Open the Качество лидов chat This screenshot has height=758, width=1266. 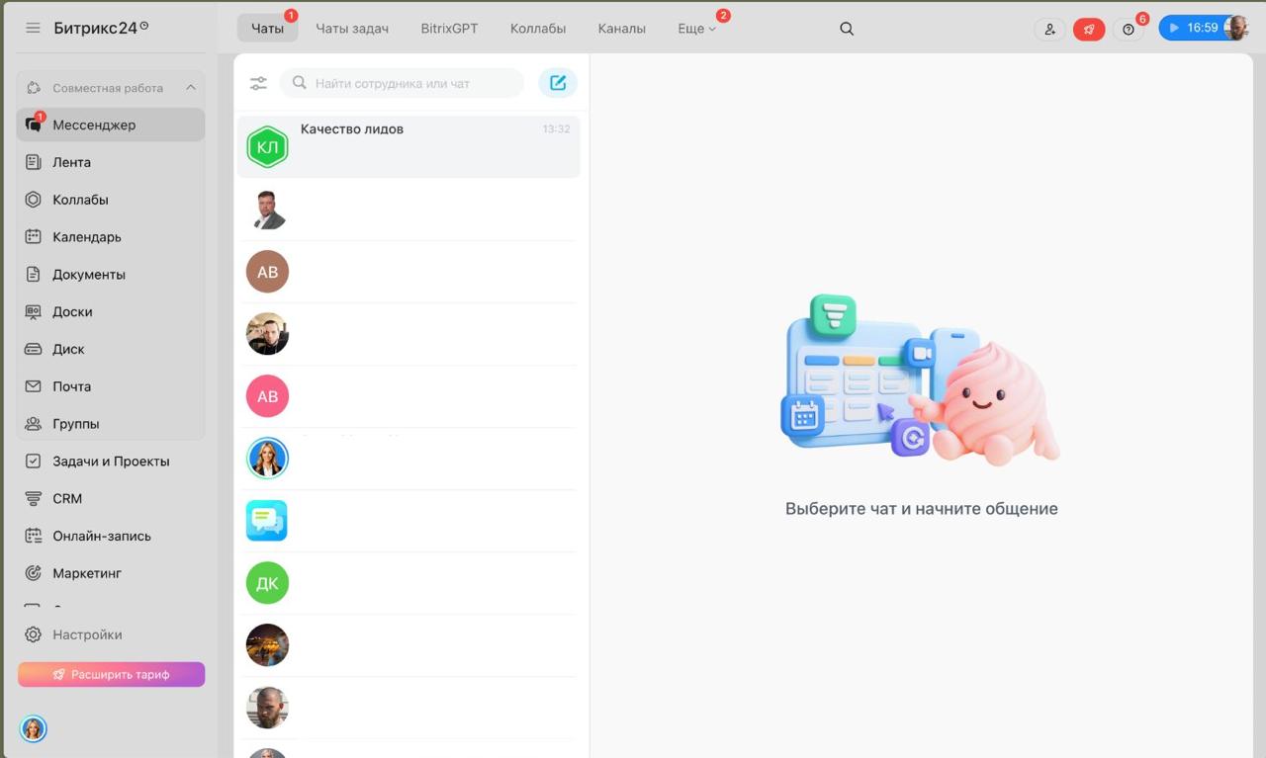click(x=408, y=147)
